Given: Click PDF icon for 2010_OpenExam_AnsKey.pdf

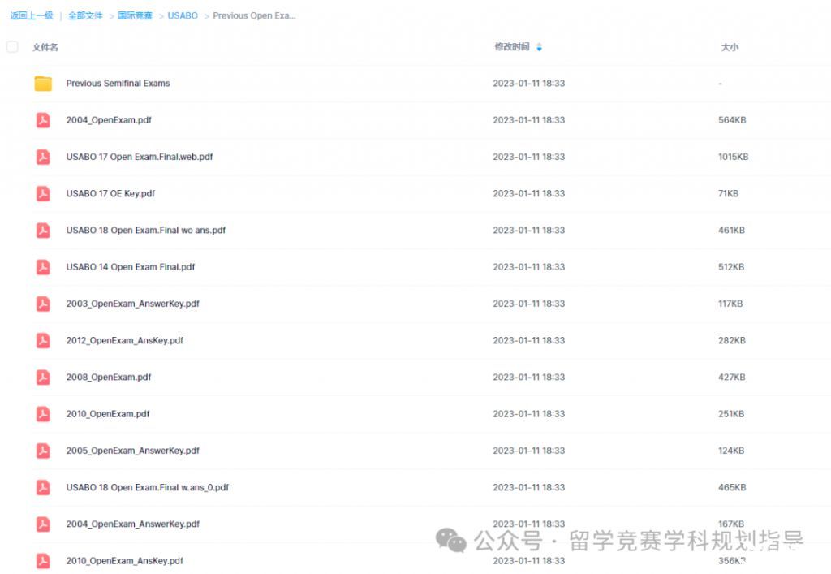Looking at the screenshot, I should coord(43,561).
